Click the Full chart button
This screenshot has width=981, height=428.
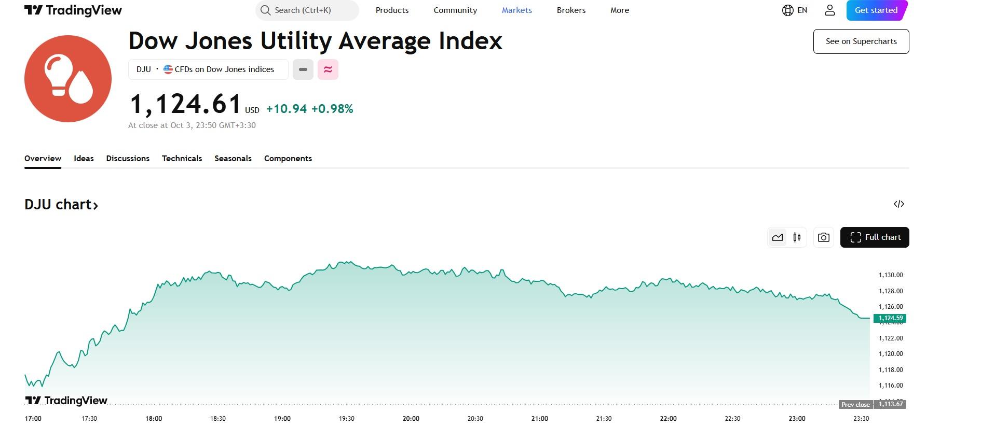pos(874,237)
